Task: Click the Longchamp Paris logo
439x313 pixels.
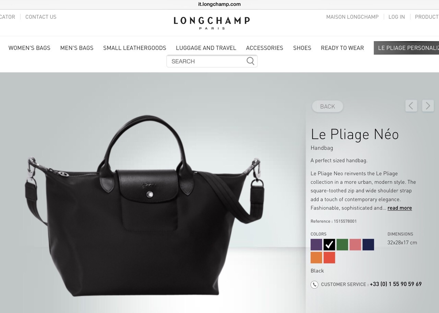Action: tap(212, 23)
